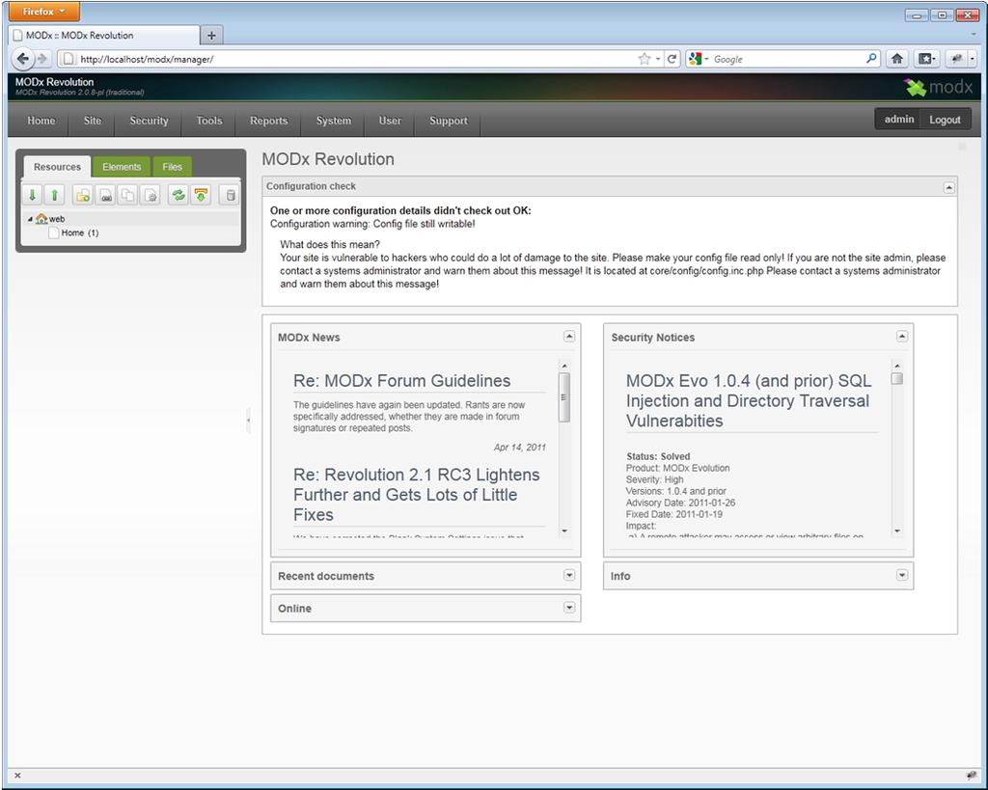Log out using the Logout button
Screen dimensions: 988x790
coord(945,119)
